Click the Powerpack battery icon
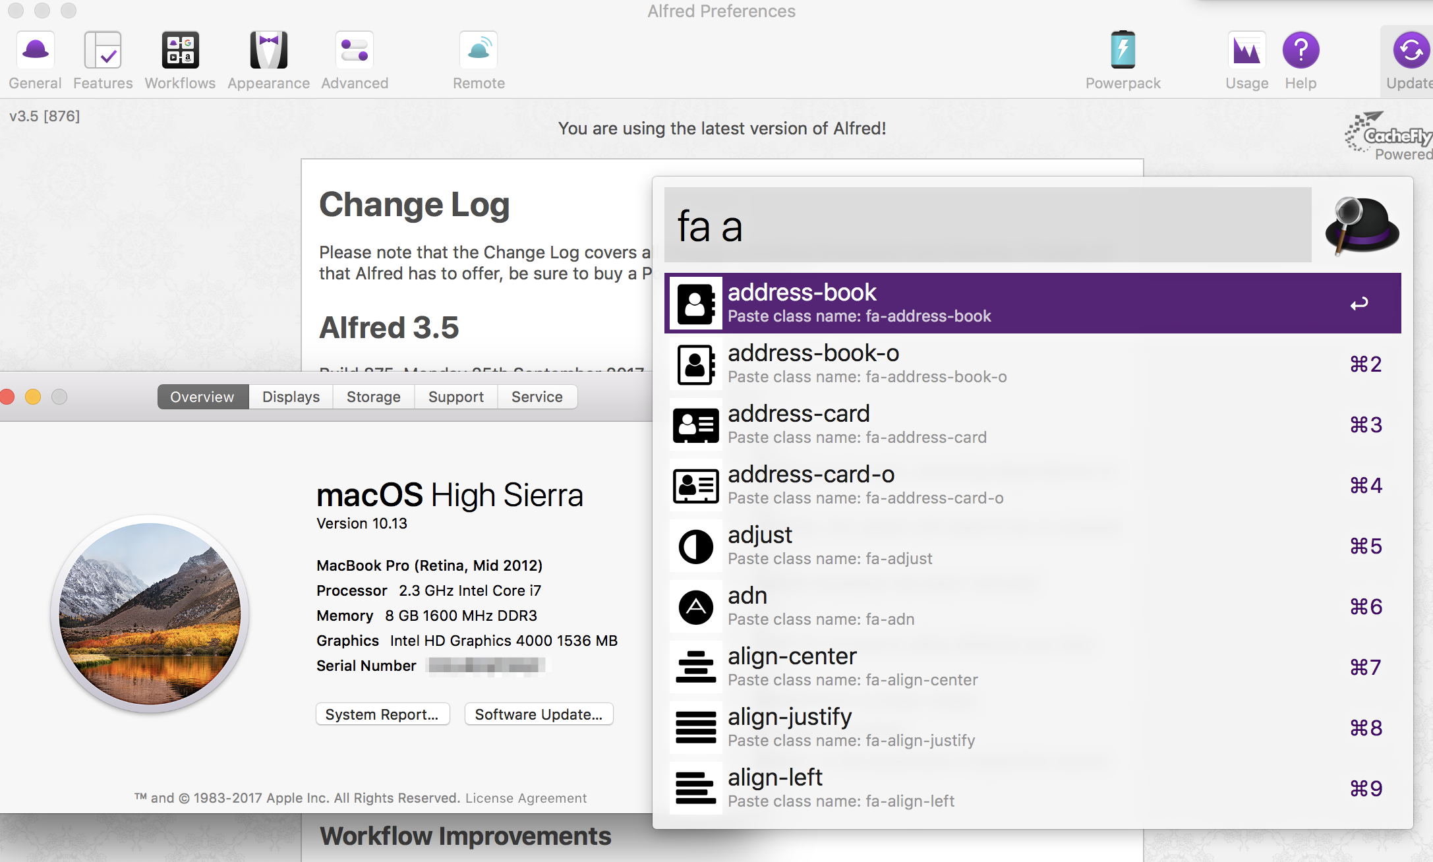Image resolution: width=1433 pixels, height=862 pixels. pyautogui.click(x=1123, y=49)
